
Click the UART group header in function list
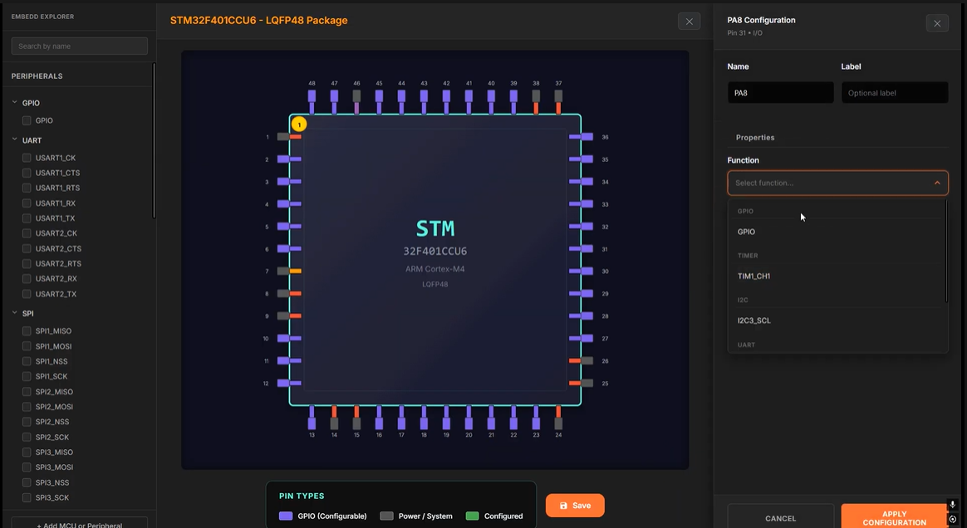tap(746, 345)
